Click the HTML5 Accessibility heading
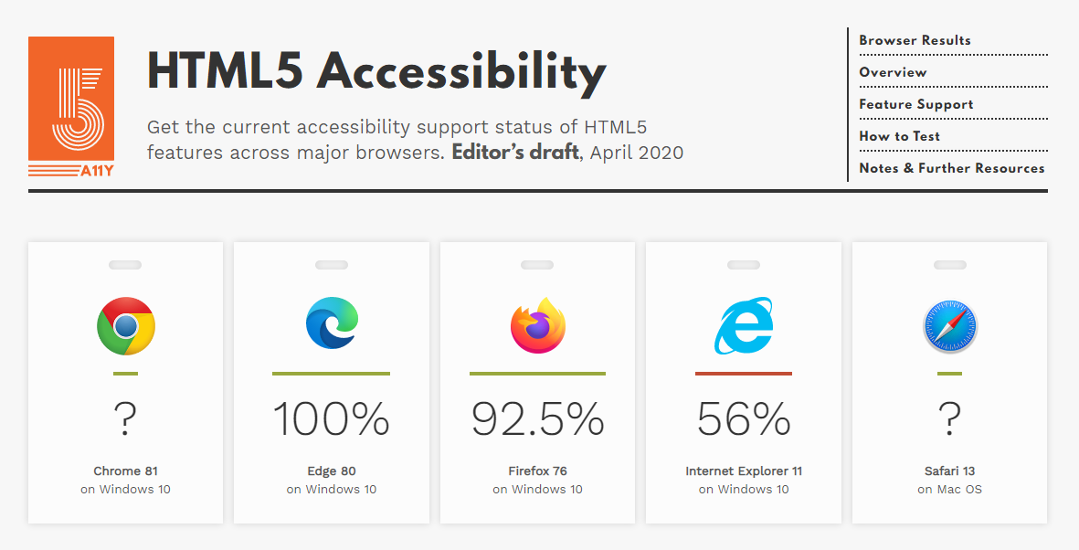1079x550 pixels. pos(376,71)
